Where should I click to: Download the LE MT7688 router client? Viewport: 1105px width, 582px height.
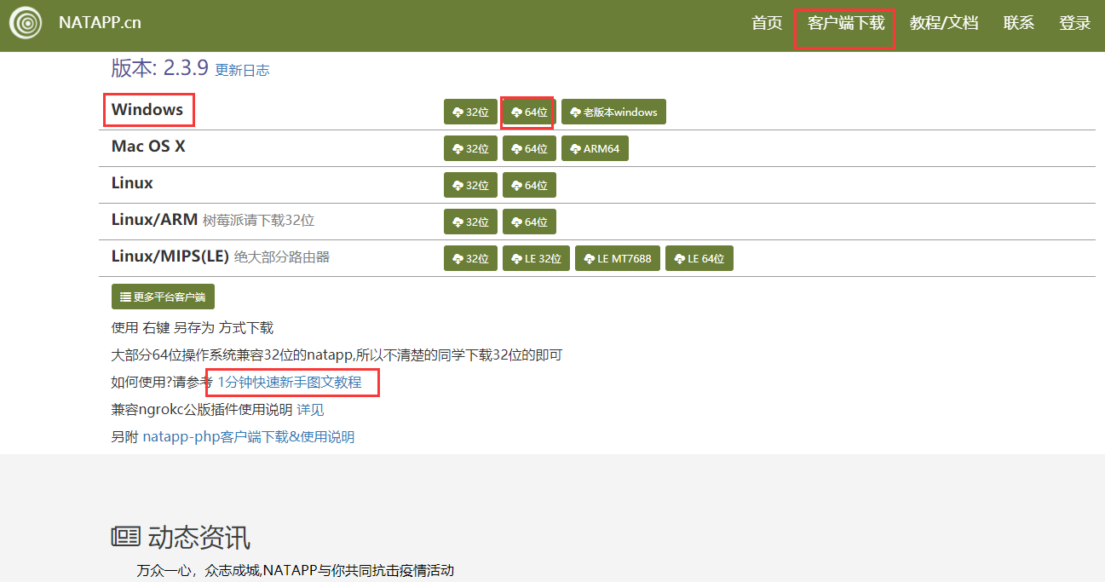[617, 258]
